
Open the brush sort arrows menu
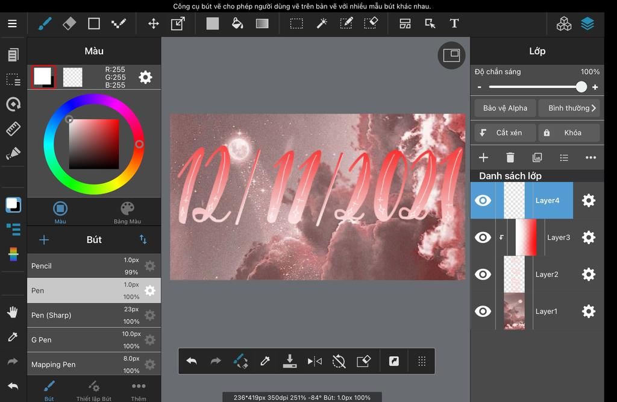coord(143,239)
